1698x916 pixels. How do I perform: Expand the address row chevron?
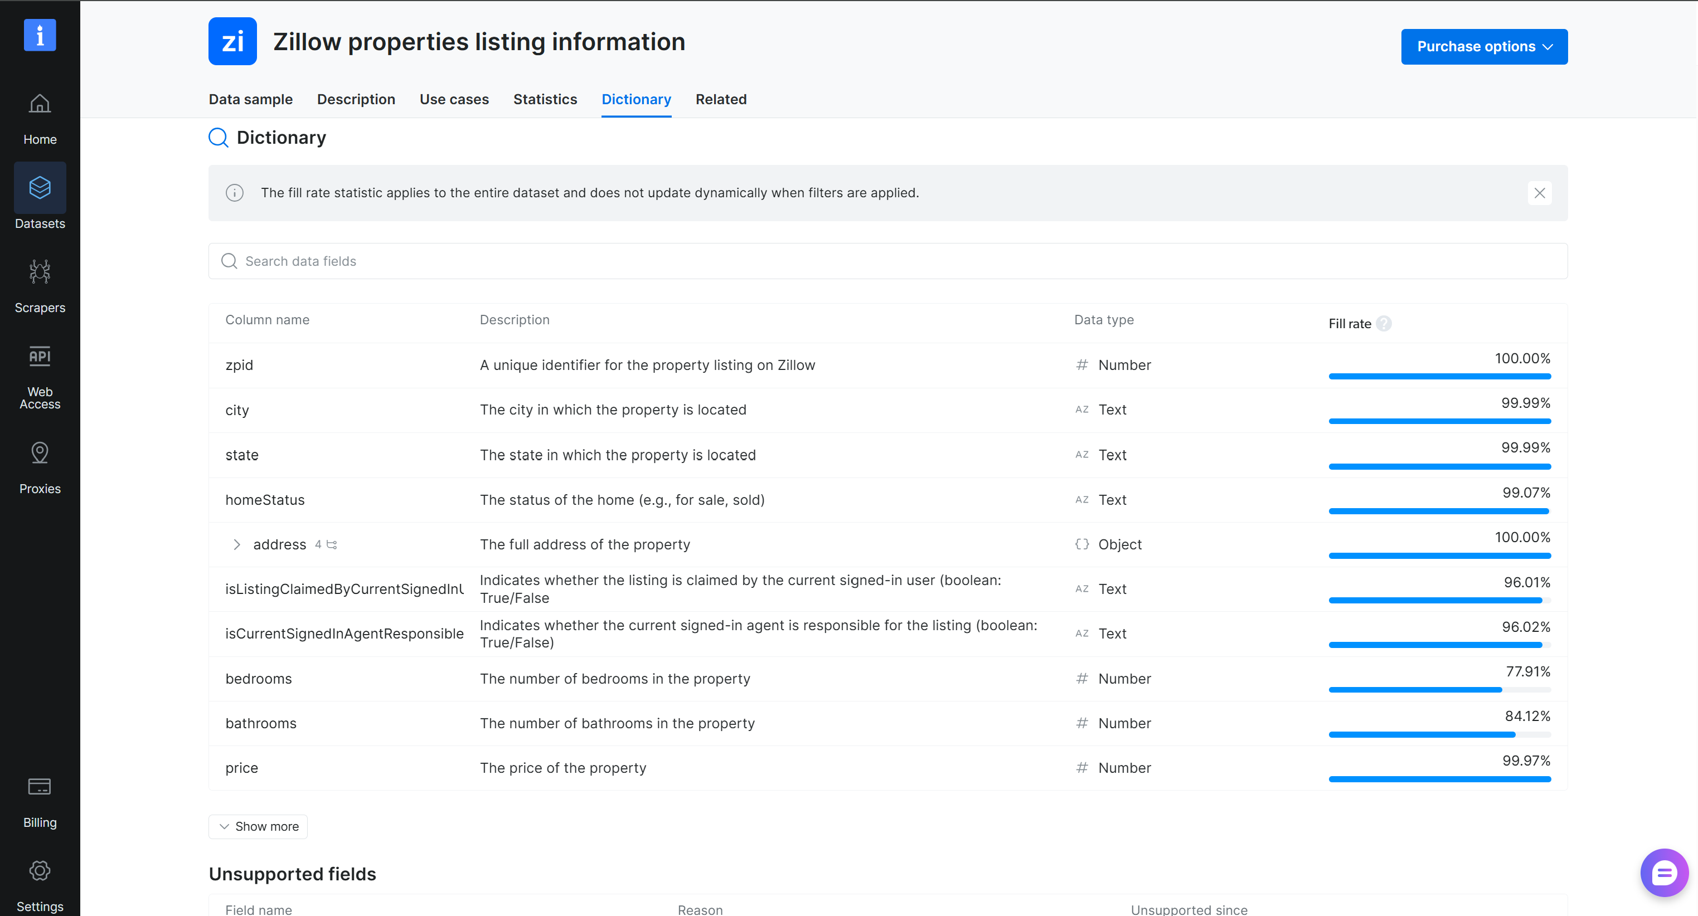tap(237, 544)
